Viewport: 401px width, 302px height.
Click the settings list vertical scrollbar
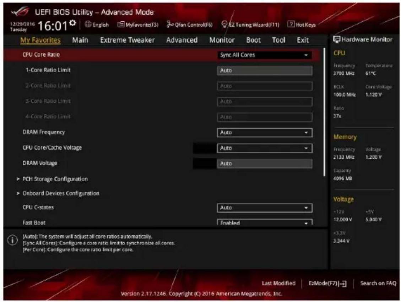[324, 112]
